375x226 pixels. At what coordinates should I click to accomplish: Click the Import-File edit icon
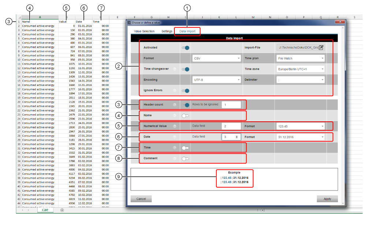(321, 48)
